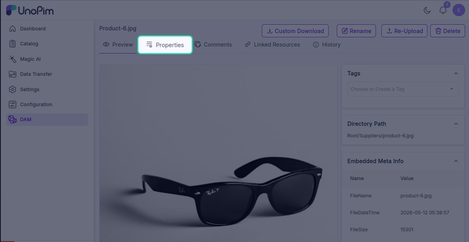Collapse the Tags panel chevron
This screenshot has width=469, height=242.
click(456, 73)
